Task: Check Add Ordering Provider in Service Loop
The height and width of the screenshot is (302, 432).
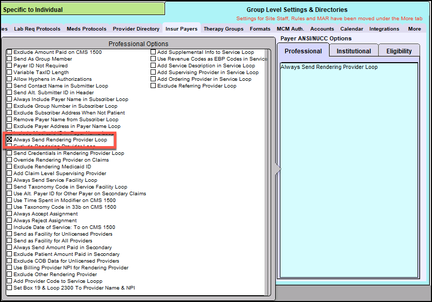Action: [153, 79]
